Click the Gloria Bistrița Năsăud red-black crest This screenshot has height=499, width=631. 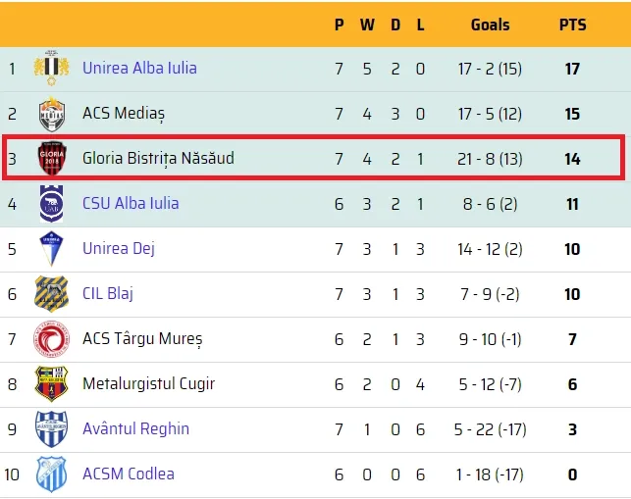click(x=52, y=158)
